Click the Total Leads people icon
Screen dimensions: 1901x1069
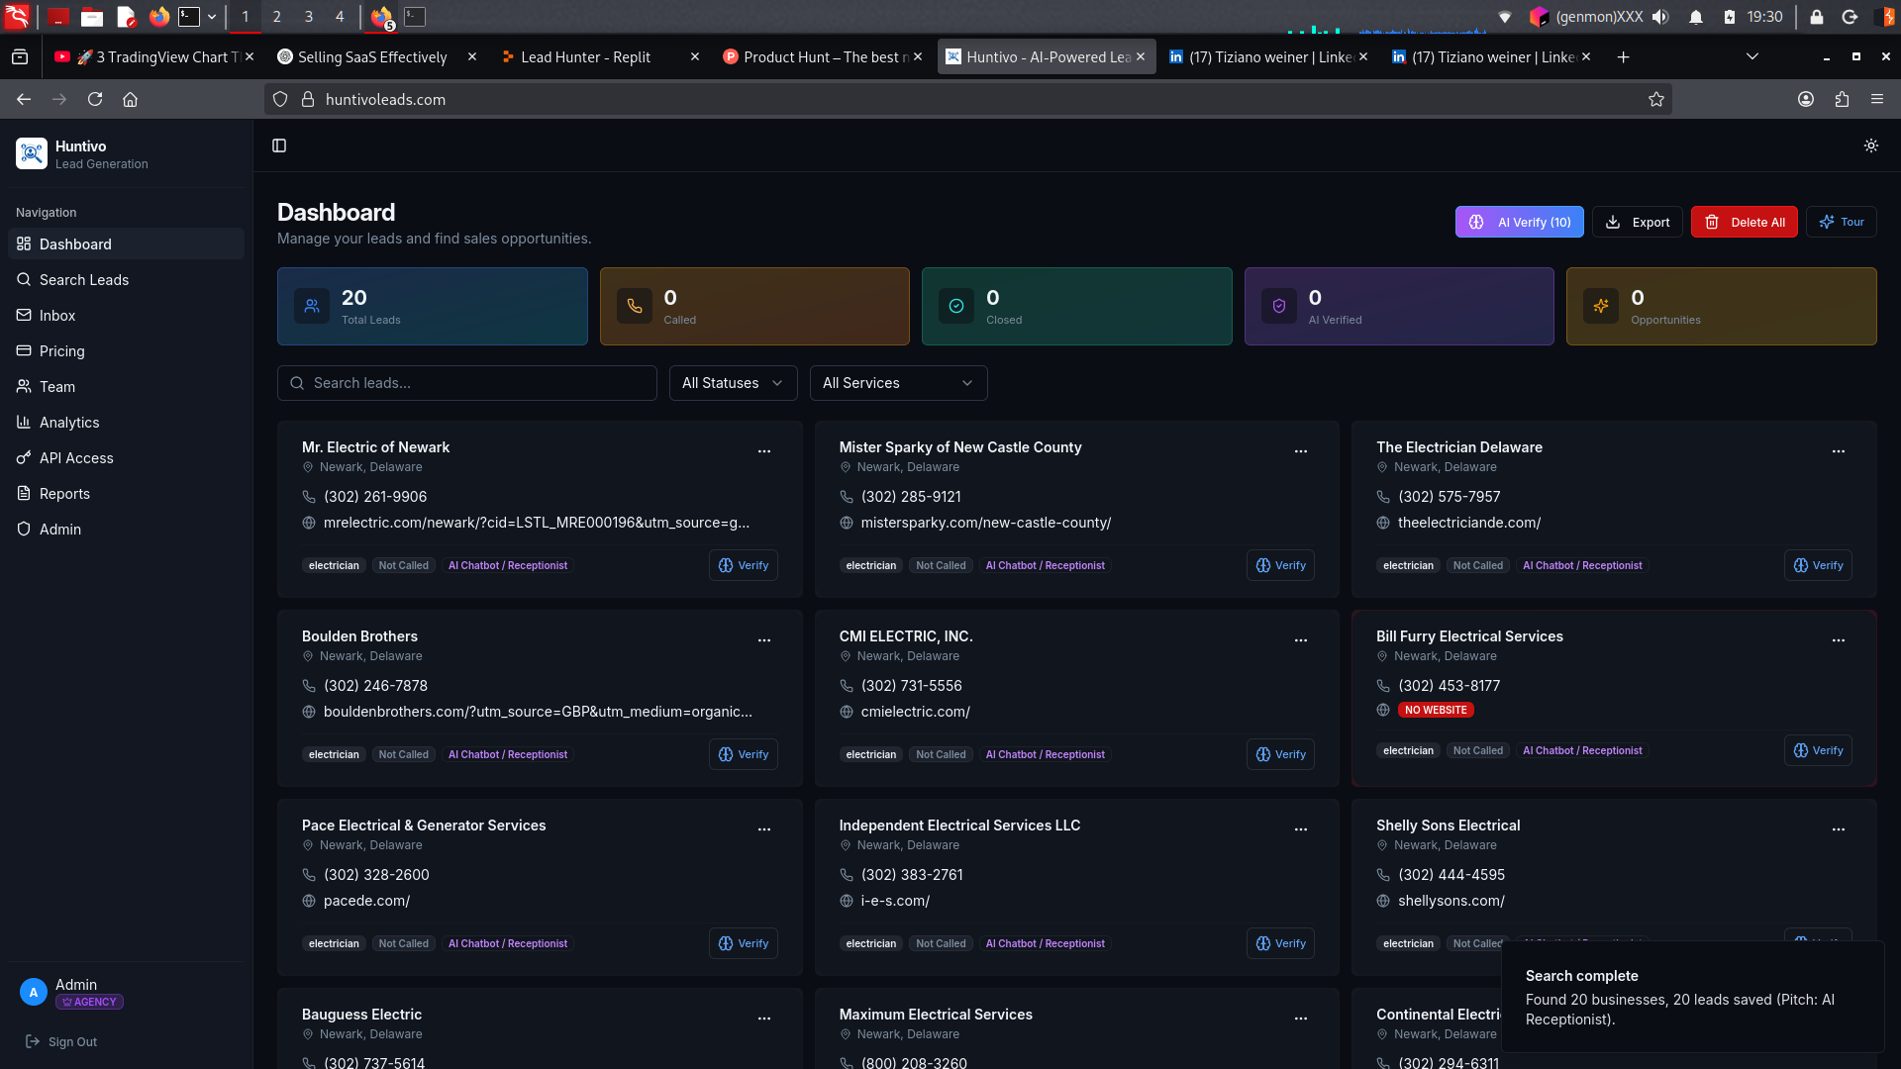click(312, 307)
